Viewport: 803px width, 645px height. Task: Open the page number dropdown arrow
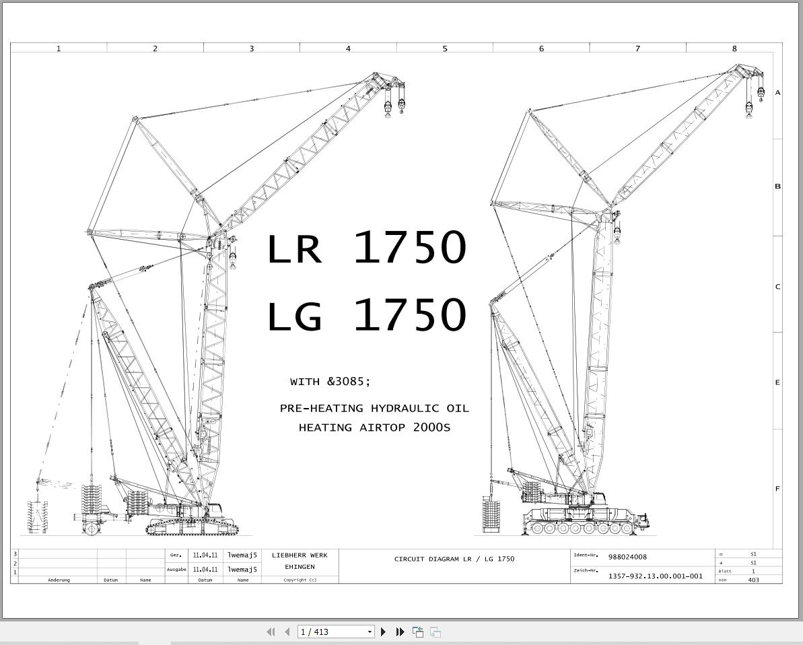(370, 632)
